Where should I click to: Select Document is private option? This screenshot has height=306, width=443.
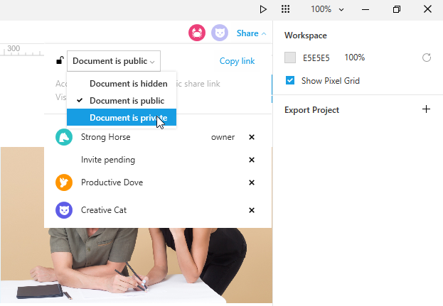[122, 117]
